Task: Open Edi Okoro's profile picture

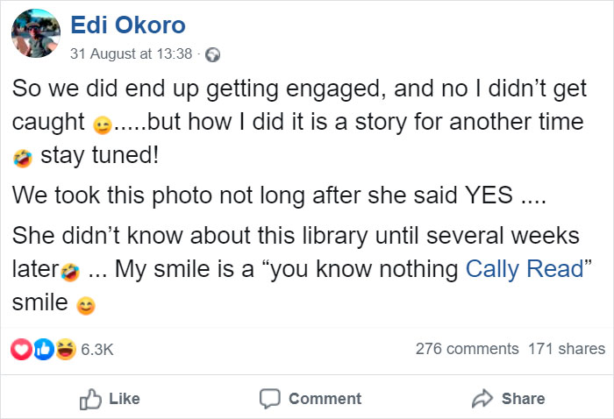Action: tap(34, 36)
